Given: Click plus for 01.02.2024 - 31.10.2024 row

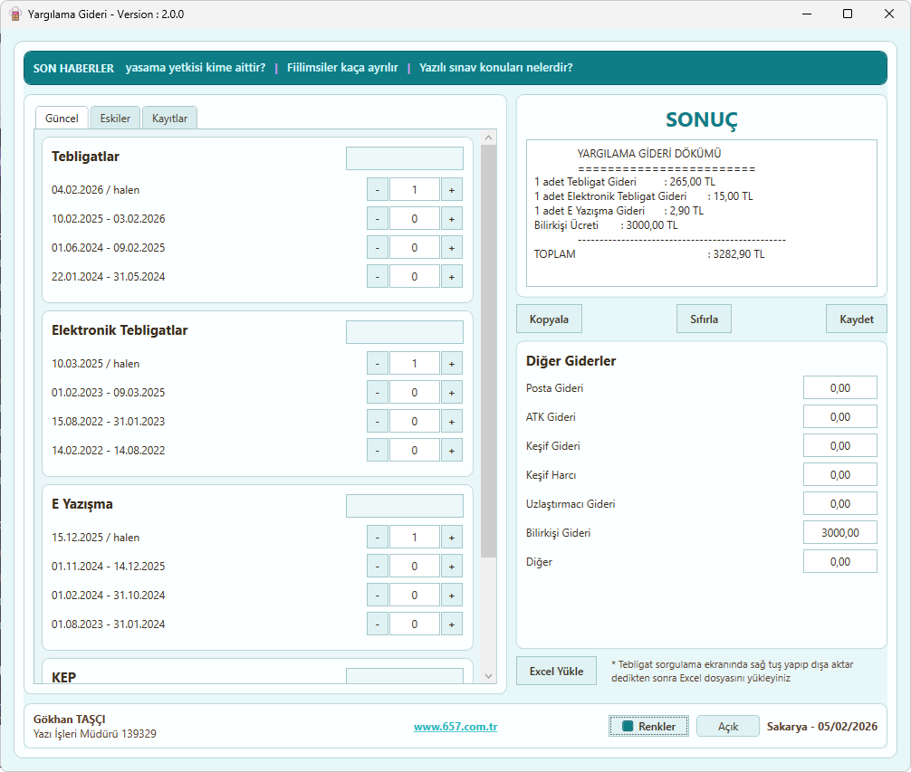Looking at the screenshot, I should pos(452,595).
